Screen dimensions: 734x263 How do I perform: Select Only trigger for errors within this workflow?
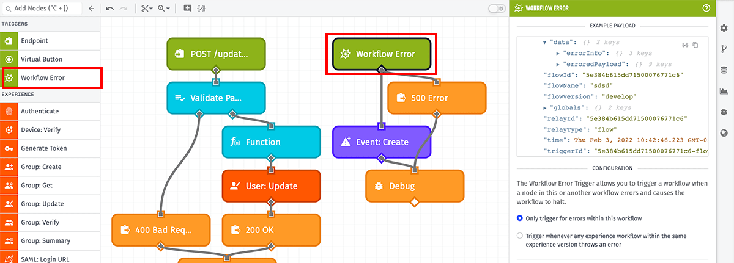pos(520,218)
